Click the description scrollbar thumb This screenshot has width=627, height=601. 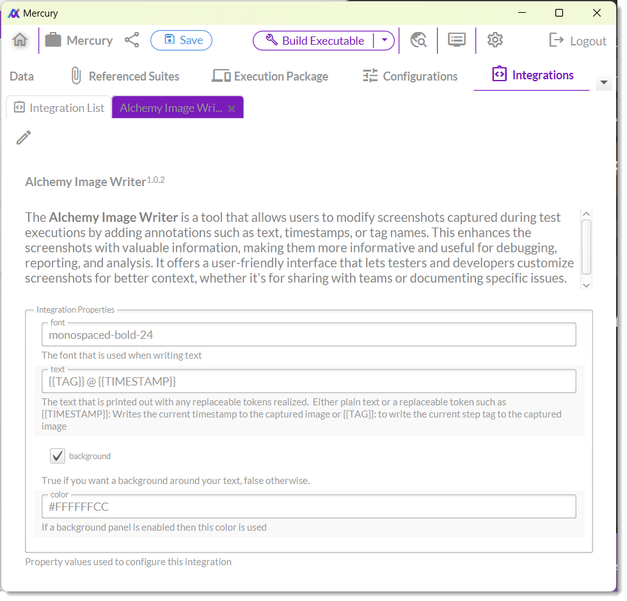click(x=586, y=247)
